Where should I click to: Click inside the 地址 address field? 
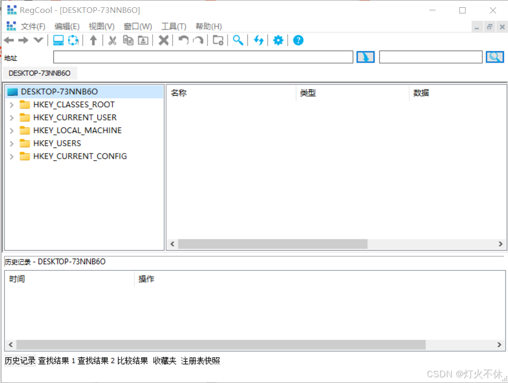click(x=203, y=57)
